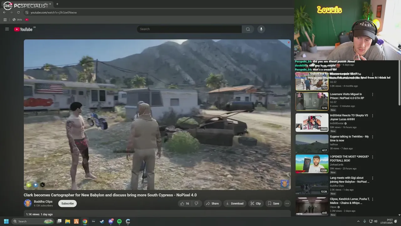Open the orange app icon on taskbar
The height and width of the screenshot is (226, 401).
(x=76, y=221)
